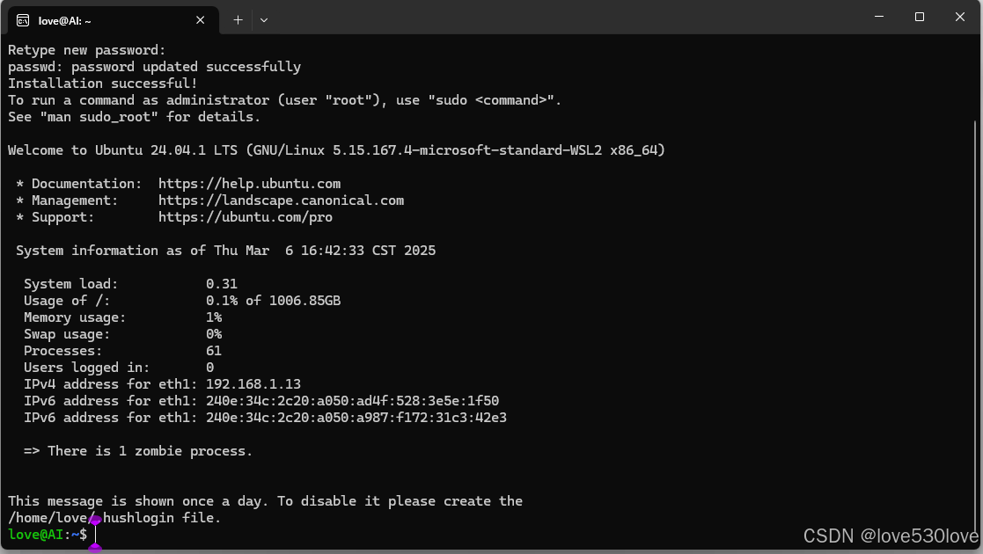Image resolution: width=983 pixels, height=554 pixels.
Task: Maximize the terminal window
Action: [919, 17]
